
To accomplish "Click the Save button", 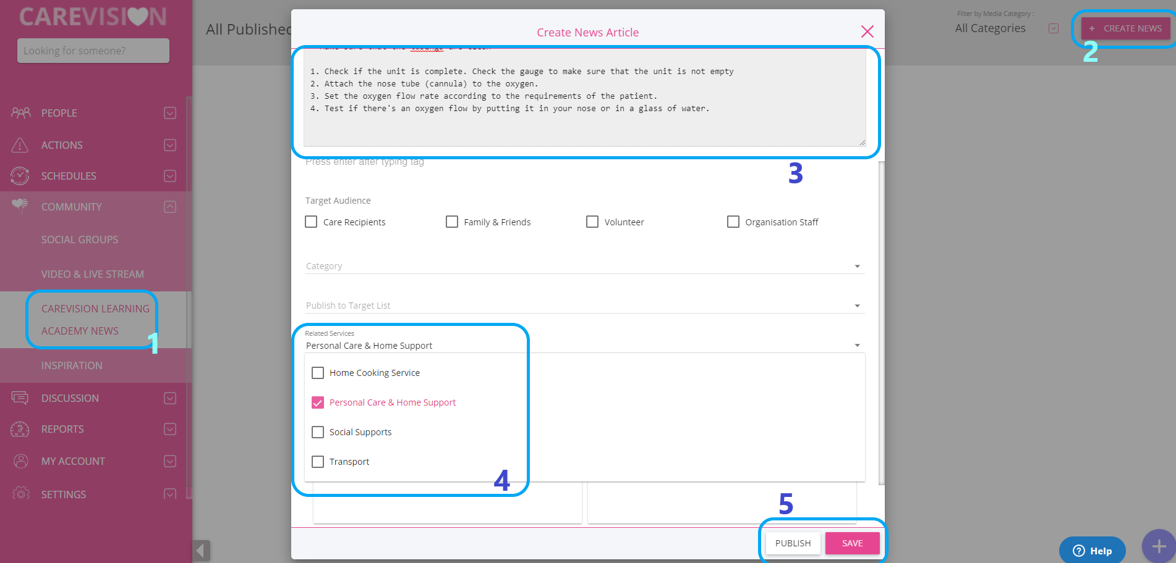I will [852, 543].
